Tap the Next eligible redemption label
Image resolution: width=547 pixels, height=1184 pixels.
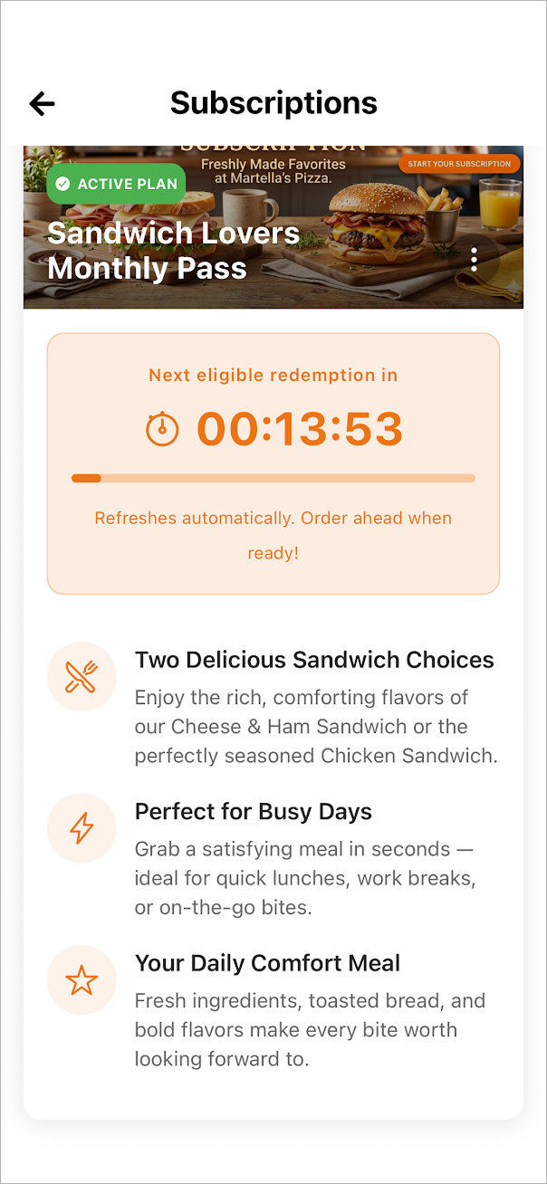coord(273,375)
